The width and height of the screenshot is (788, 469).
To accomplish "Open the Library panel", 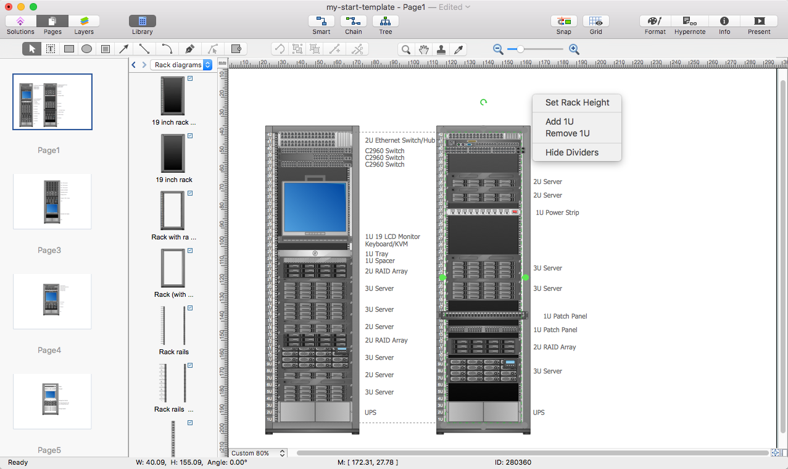I will (x=142, y=23).
